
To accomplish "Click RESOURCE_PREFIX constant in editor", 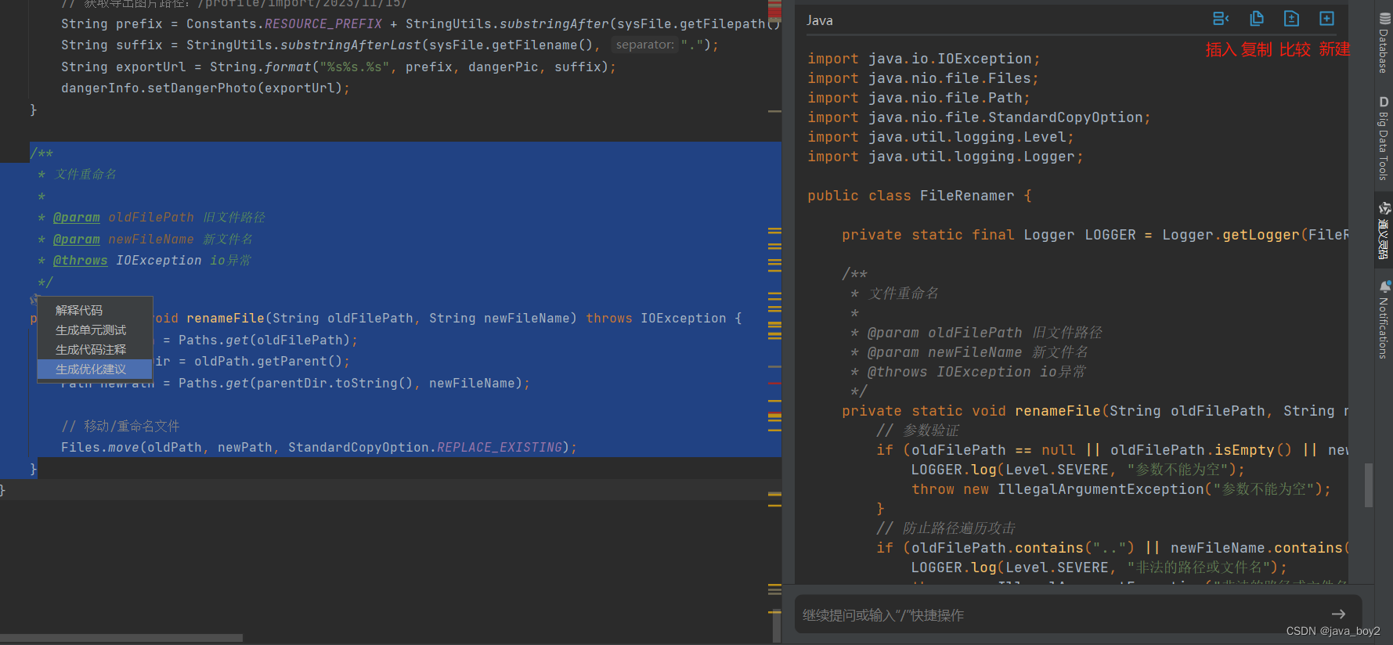I will 323,24.
